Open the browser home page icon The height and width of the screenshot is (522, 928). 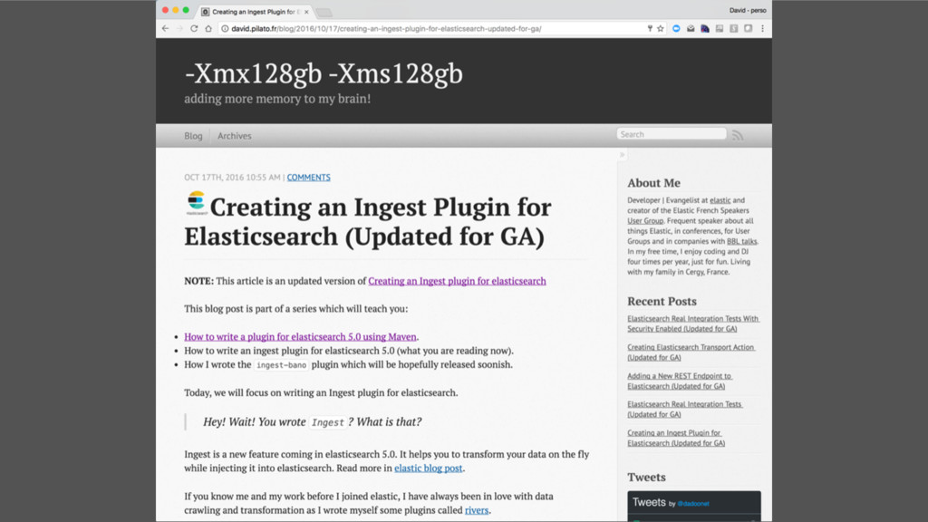point(208,28)
